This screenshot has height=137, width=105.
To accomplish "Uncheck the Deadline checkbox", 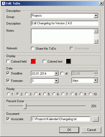I will coord(8,73).
